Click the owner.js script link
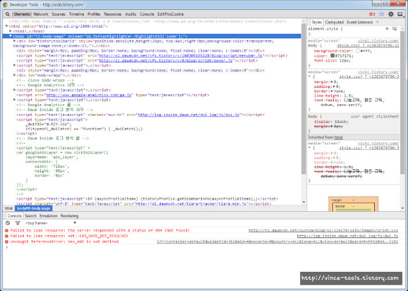The image size is (408, 291). click(166, 61)
